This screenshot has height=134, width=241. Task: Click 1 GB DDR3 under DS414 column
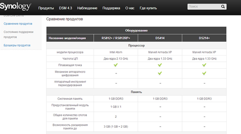(160, 99)
